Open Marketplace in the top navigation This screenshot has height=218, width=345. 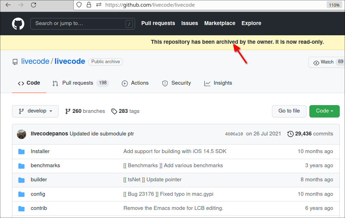pos(219,23)
